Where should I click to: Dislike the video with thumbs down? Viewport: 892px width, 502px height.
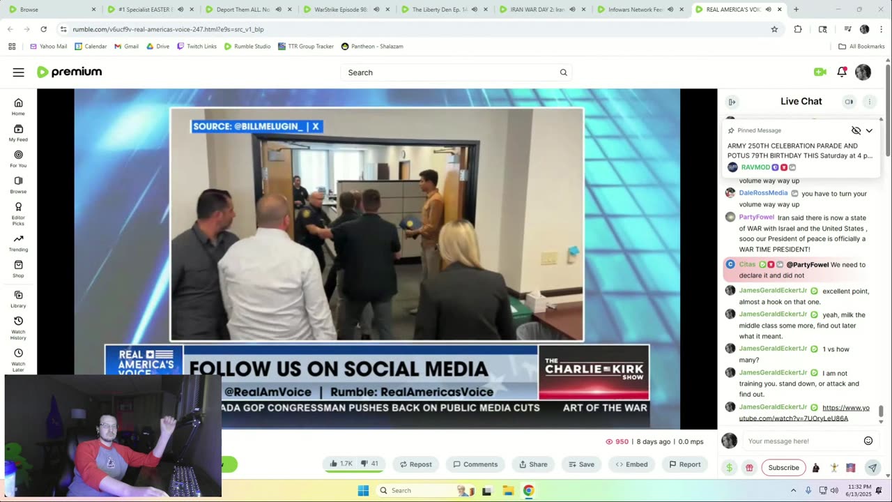[369, 464]
